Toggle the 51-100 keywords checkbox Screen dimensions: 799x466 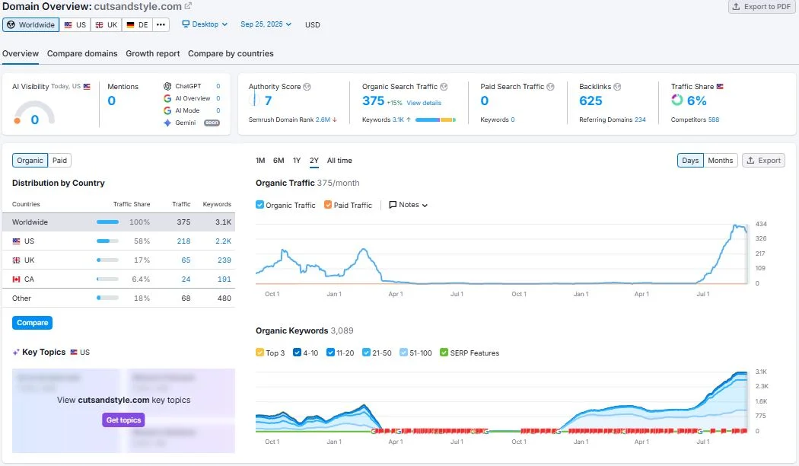(x=403, y=353)
